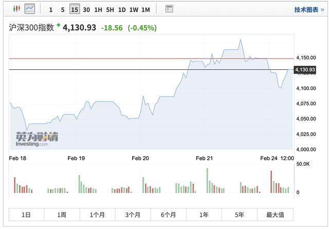Set chart interval to 1D
This screenshot has height=229, width=329.
pos(122,9)
